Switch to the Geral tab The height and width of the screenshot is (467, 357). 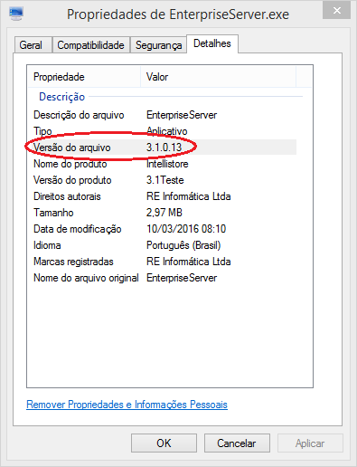[x=33, y=45]
